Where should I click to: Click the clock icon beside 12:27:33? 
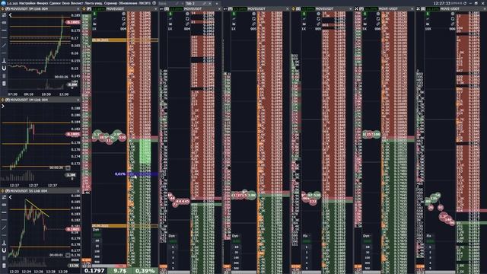[x=465, y=3]
